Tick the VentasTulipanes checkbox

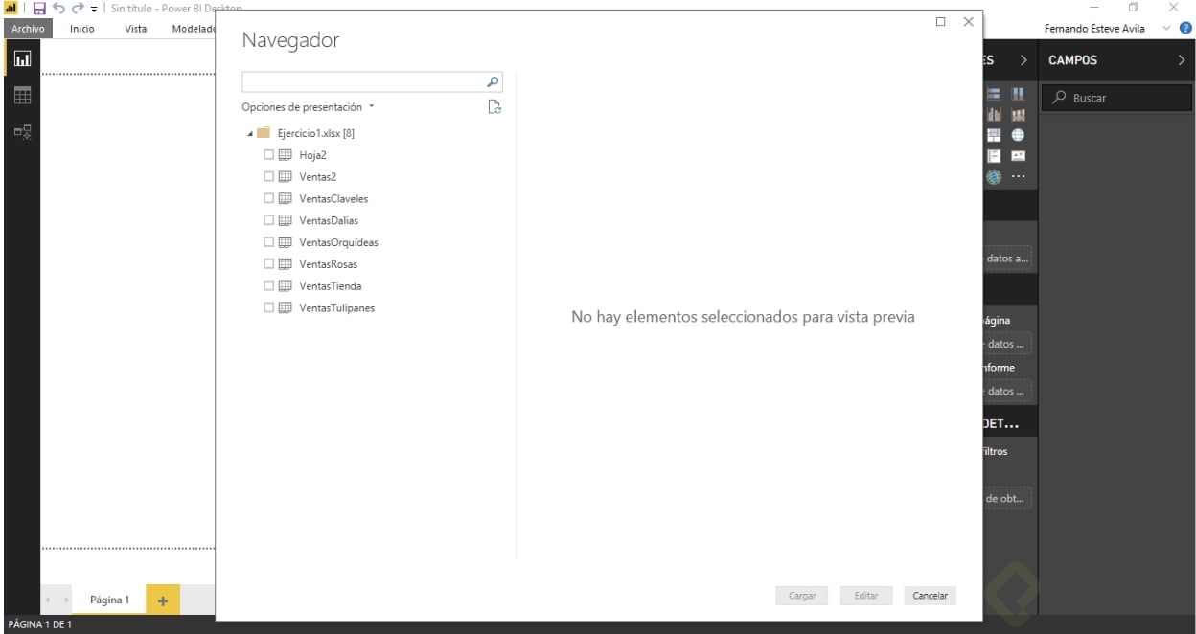pyautogui.click(x=268, y=307)
